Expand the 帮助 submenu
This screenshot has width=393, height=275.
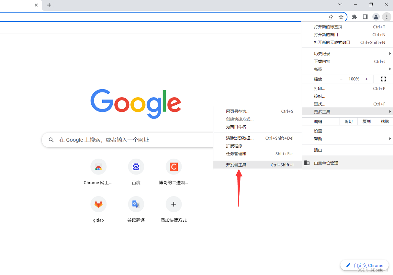[347, 139]
